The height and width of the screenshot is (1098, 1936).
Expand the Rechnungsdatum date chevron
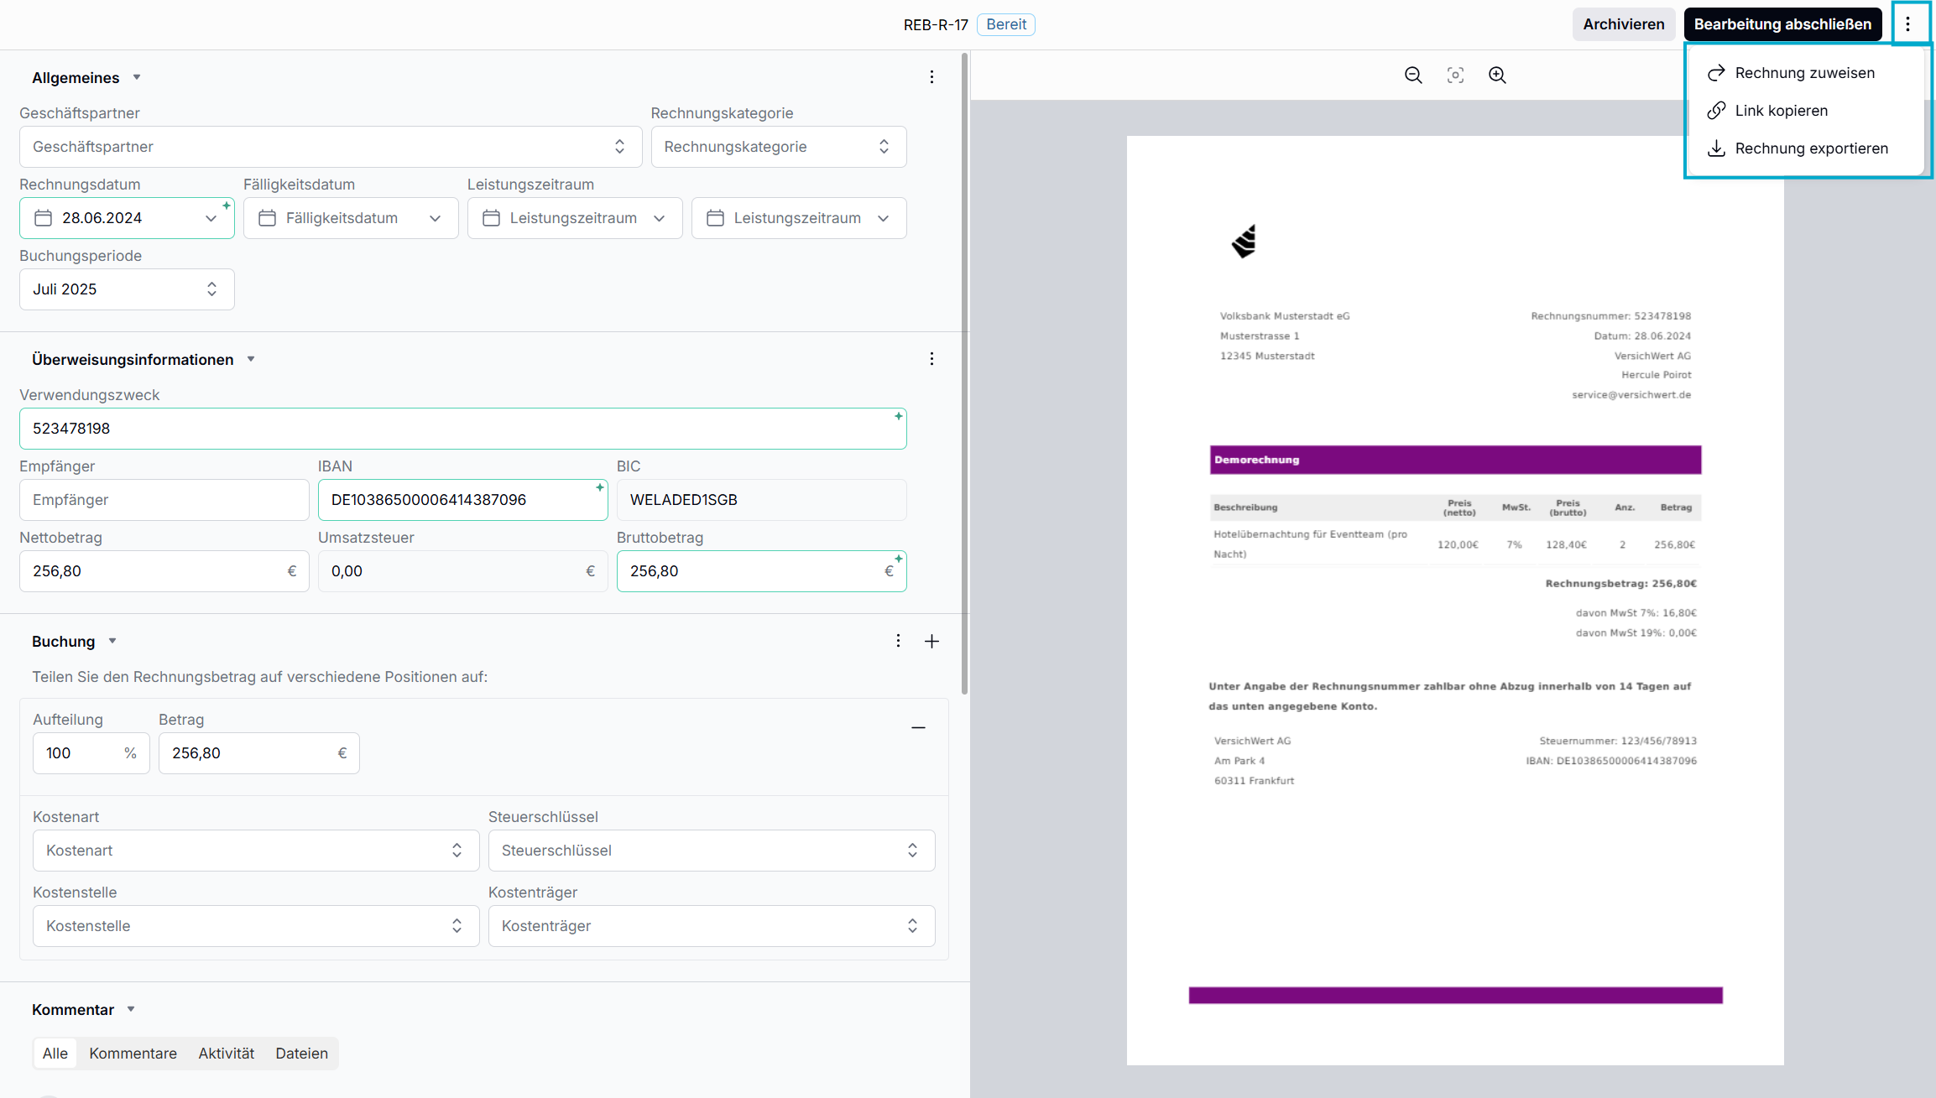(211, 218)
